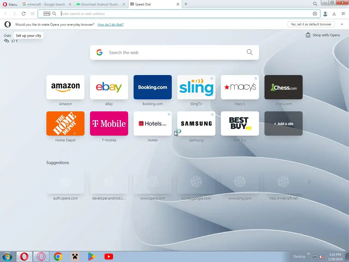Screen dimensions: 349x262
Task: Open Shop with Opera
Action: click(x=323, y=35)
